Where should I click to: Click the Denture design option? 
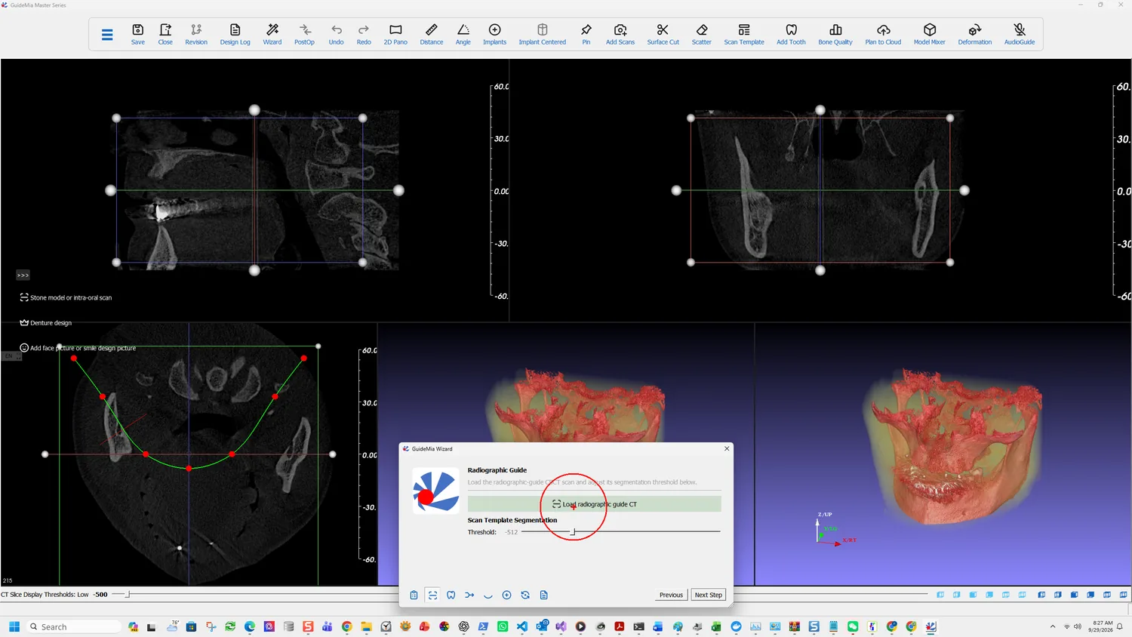[x=46, y=323]
